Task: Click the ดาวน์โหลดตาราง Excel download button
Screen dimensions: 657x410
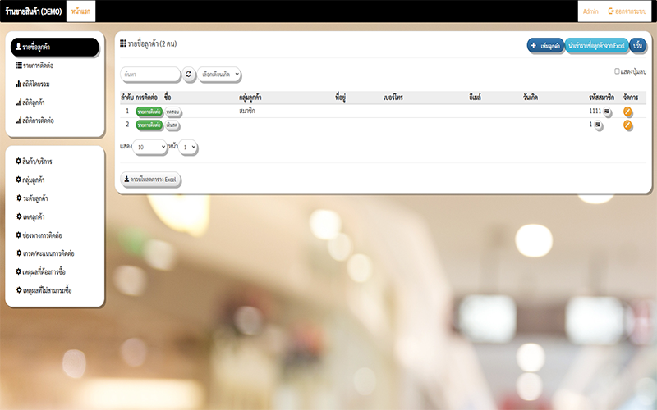Action: tap(151, 179)
